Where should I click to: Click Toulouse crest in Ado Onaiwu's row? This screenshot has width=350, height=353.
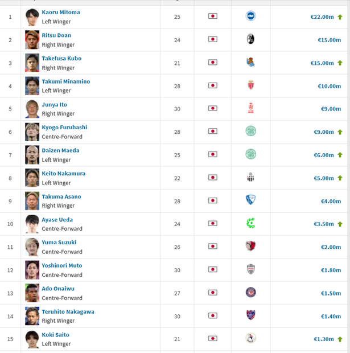click(x=250, y=293)
